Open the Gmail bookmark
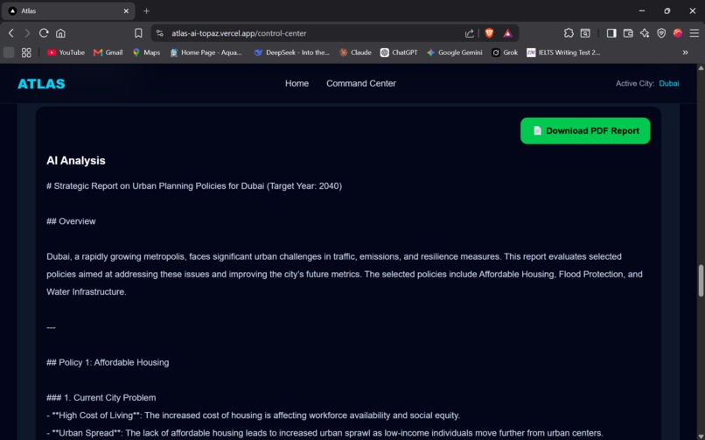705x440 pixels. (x=108, y=52)
